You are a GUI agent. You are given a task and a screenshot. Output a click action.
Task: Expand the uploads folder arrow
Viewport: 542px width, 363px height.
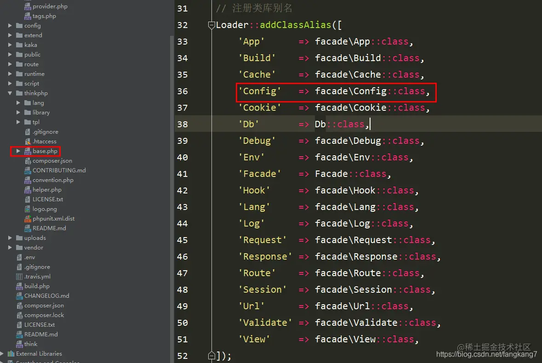point(10,238)
